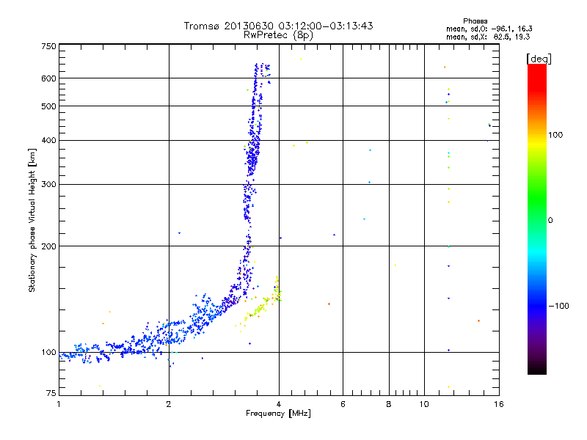Click the y-axis tick label '500'
This screenshot has width=587, height=440.
coord(49,106)
